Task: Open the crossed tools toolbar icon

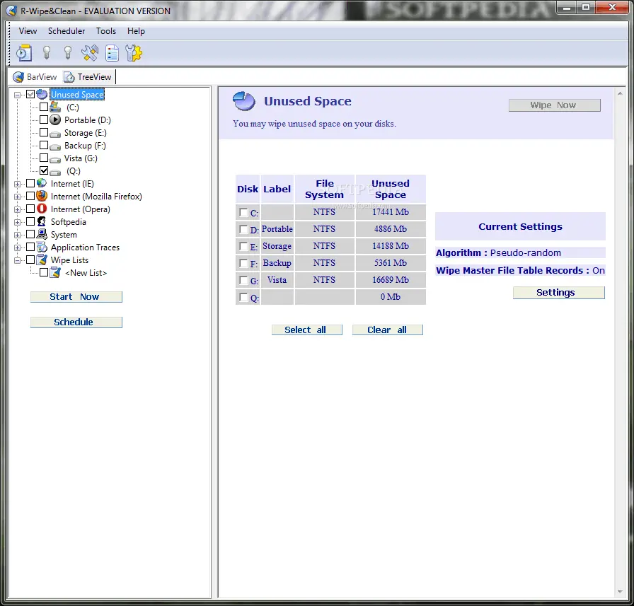Action: (90, 53)
